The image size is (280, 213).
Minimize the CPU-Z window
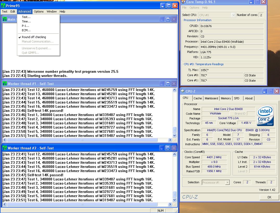[x=264, y=91]
